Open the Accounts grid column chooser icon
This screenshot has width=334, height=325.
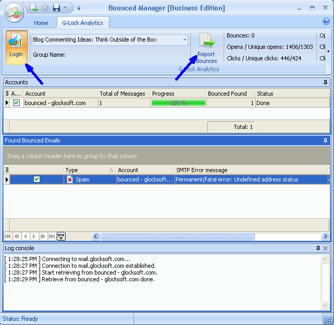click(x=7, y=93)
